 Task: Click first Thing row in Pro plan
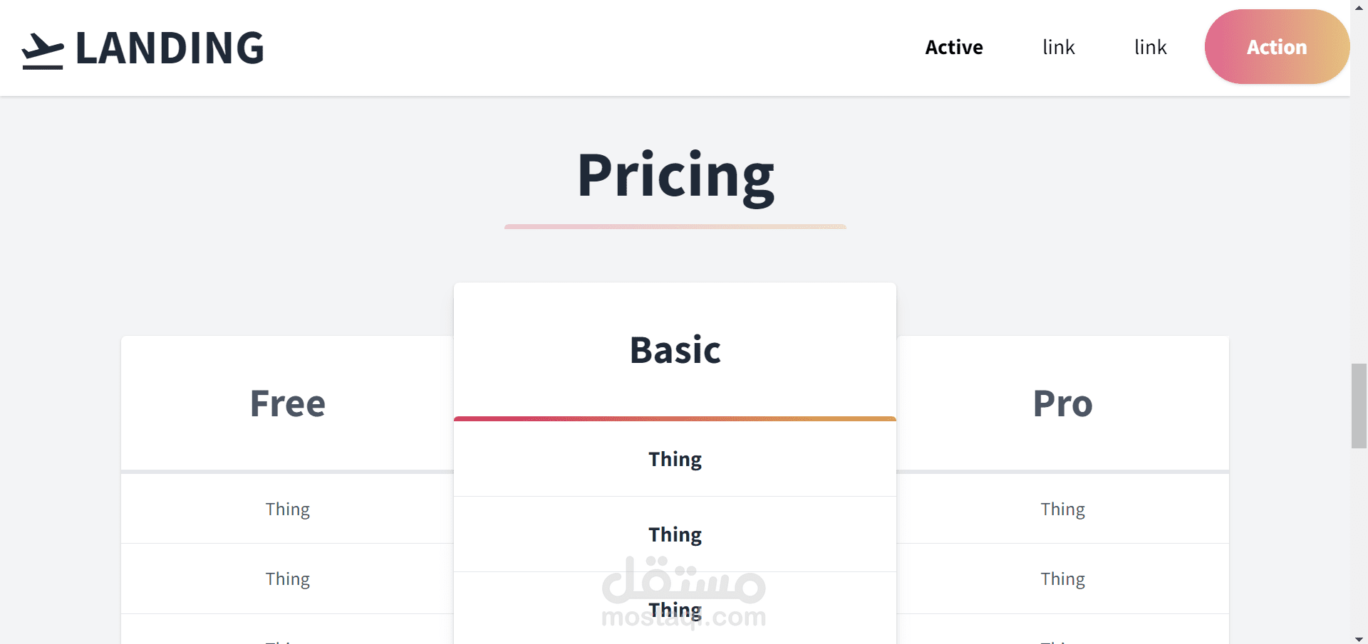click(1062, 509)
